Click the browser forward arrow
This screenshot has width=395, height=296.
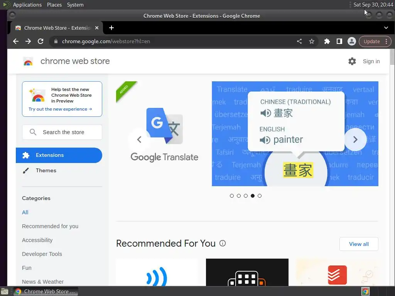(x=28, y=41)
